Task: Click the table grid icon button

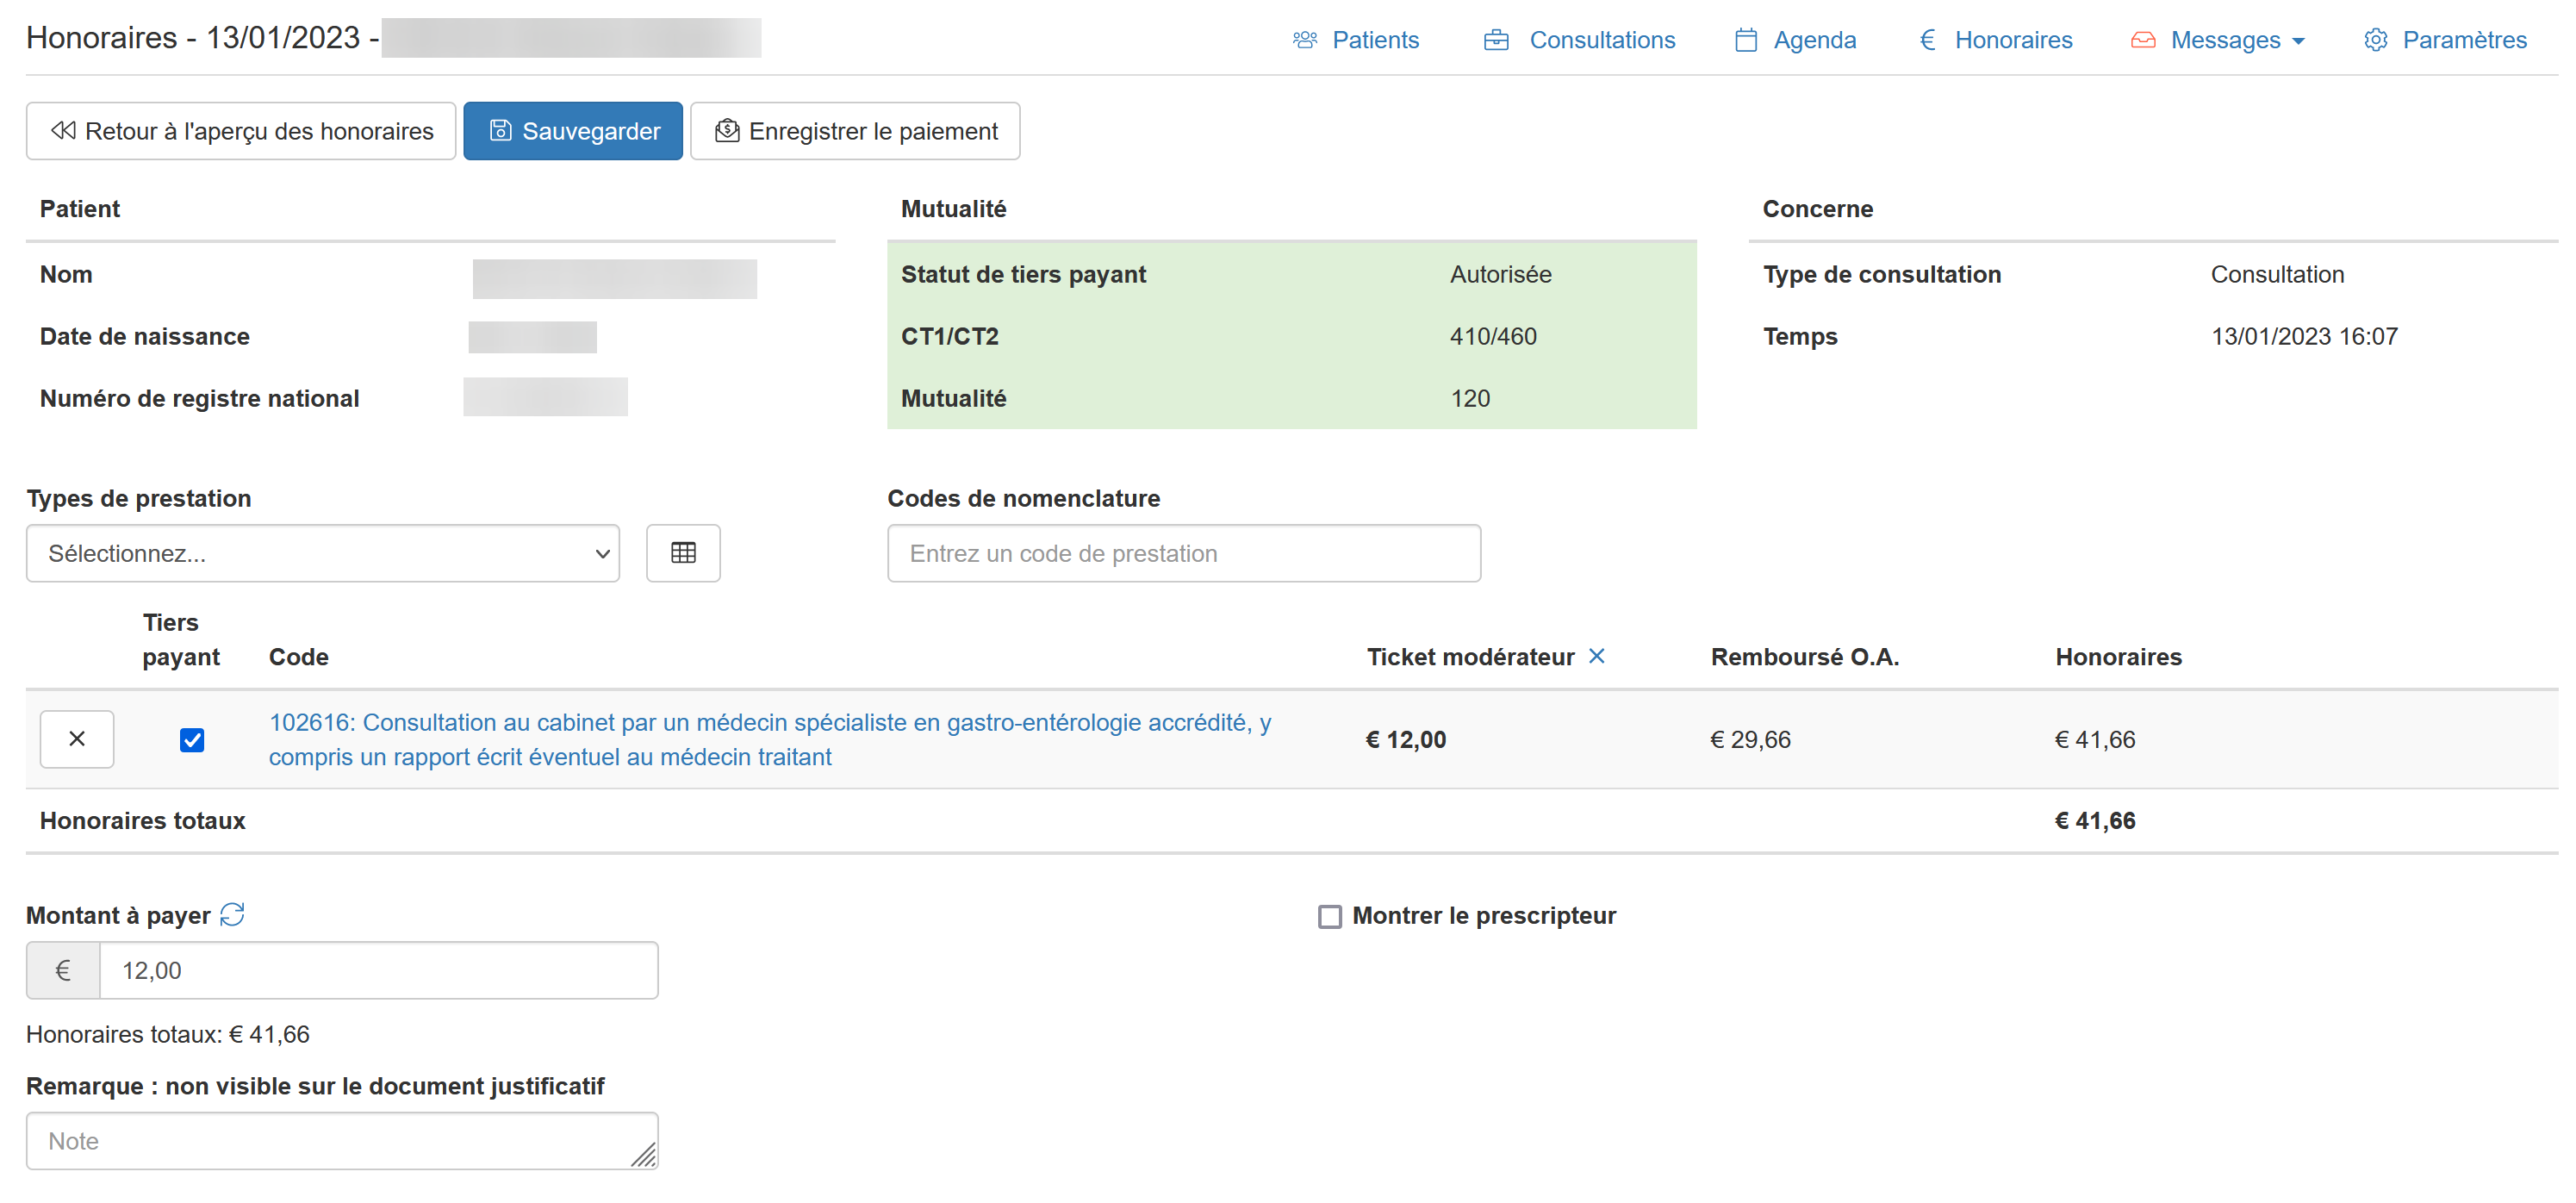Action: (683, 553)
